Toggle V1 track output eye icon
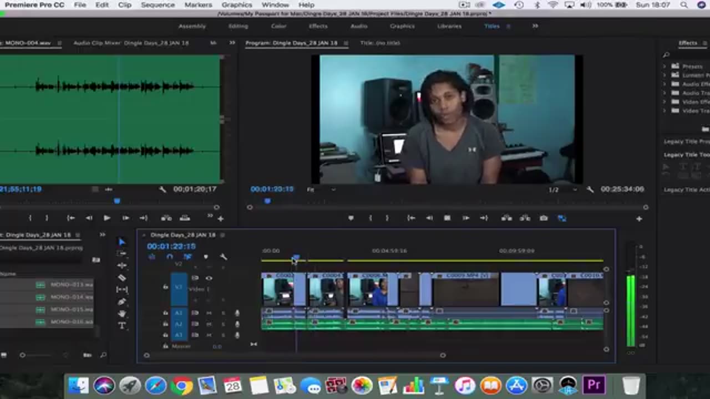This screenshot has height=399, width=710. [209, 278]
